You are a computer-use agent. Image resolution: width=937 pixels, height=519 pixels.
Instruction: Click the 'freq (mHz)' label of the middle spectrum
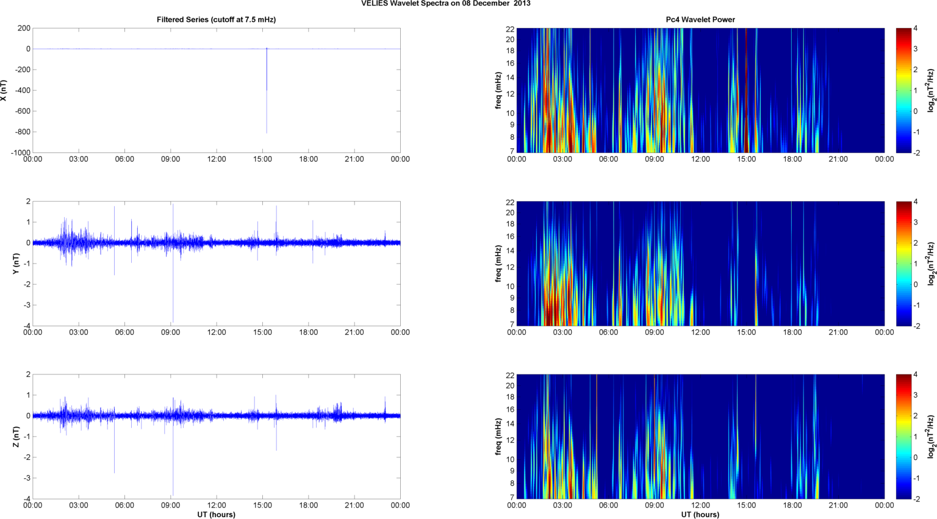tap(498, 263)
